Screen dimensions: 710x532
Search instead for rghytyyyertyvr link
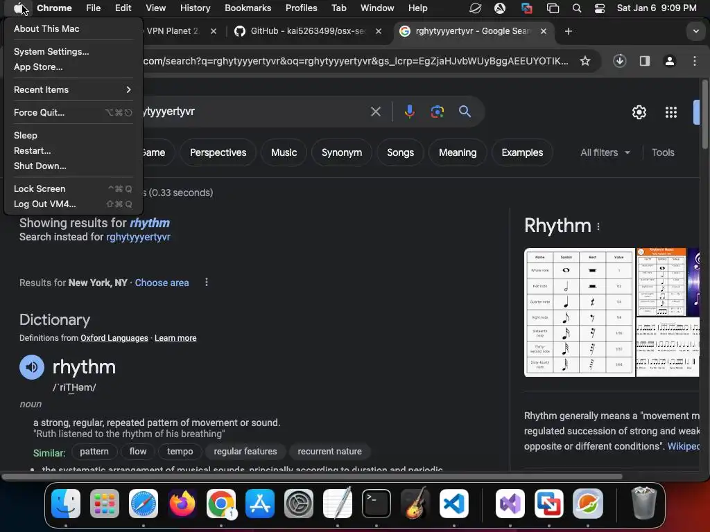pyautogui.click(x=138, y=237)
